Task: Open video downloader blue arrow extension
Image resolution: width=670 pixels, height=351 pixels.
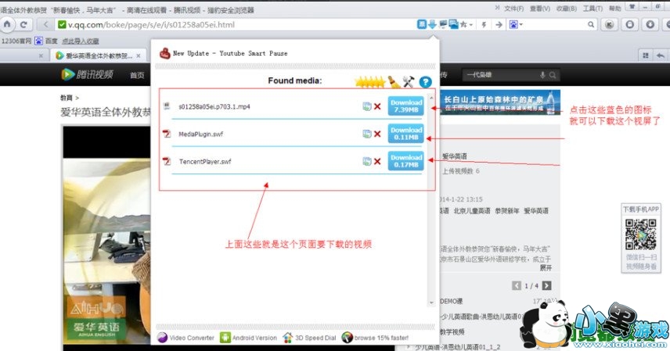Action: click(432, 25)
